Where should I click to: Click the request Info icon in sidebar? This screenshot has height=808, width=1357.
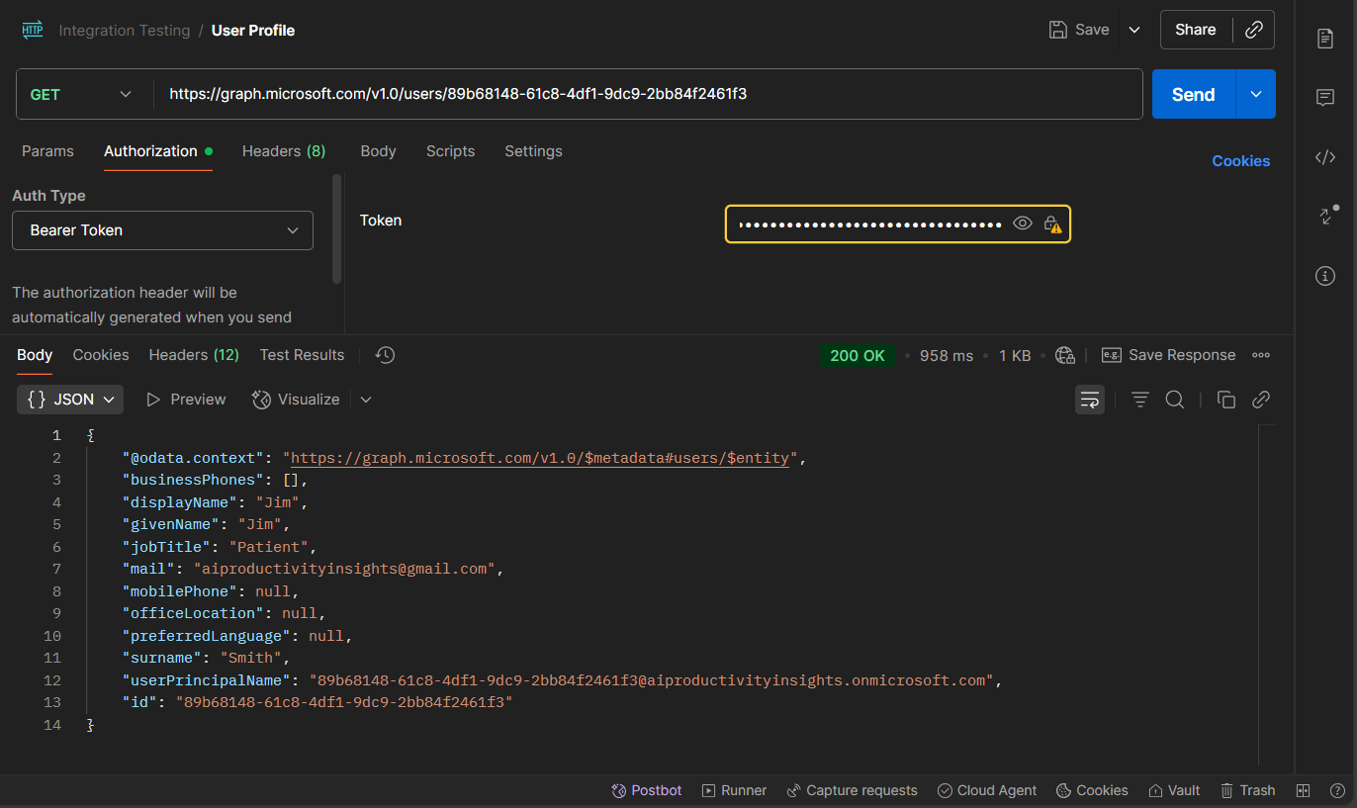tap(1325, 276)
